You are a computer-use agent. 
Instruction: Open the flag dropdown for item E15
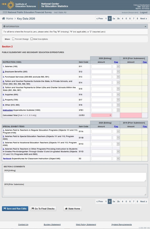coord(116,89)
